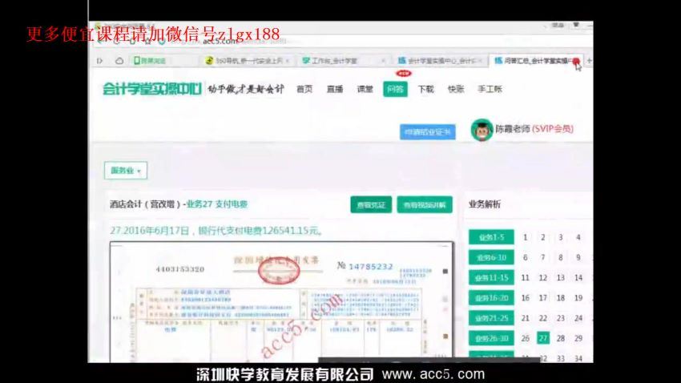Switch to the 360导航 browser tab
Image resolution: width=681 pixels, height=383 pixels.
tap(247, 61)
